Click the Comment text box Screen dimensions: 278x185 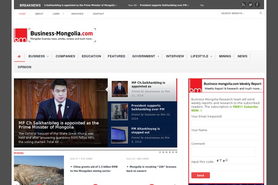223,152
